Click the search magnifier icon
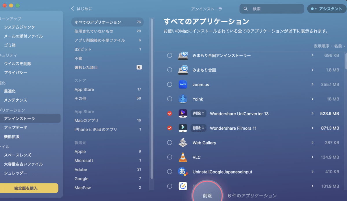Screen dimensions: 347x201 [x=246, y=9]
